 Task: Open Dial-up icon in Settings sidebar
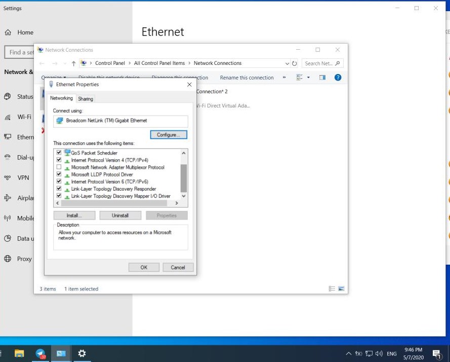8,157
